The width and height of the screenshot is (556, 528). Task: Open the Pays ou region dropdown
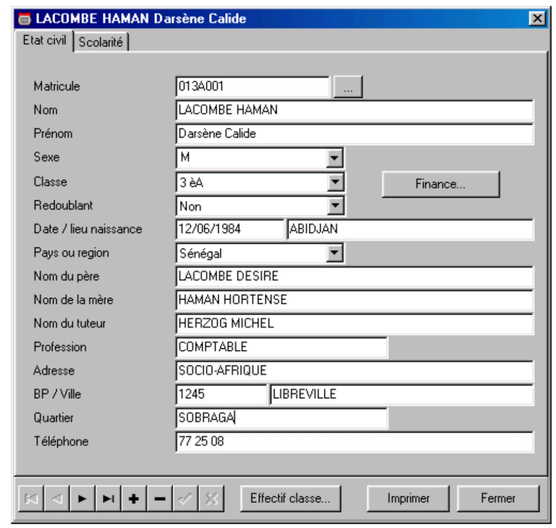tap(336, 253)
